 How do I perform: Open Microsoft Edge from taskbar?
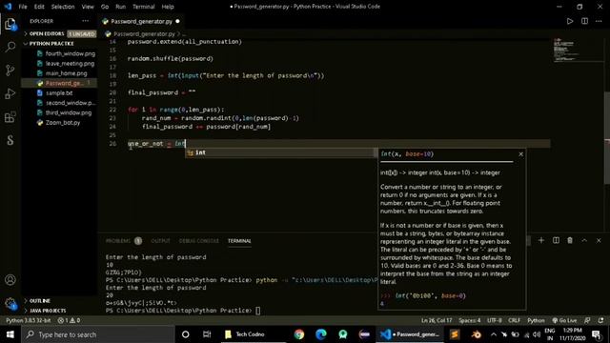tap(321, 334)
